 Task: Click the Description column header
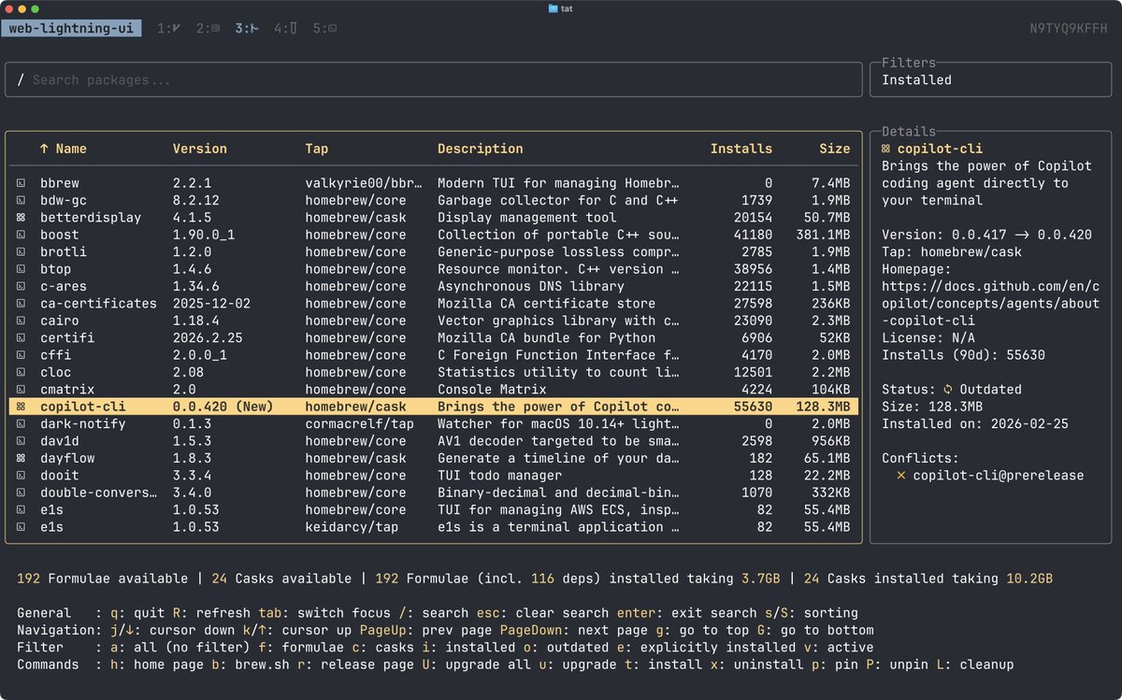(x=481, y=149)
